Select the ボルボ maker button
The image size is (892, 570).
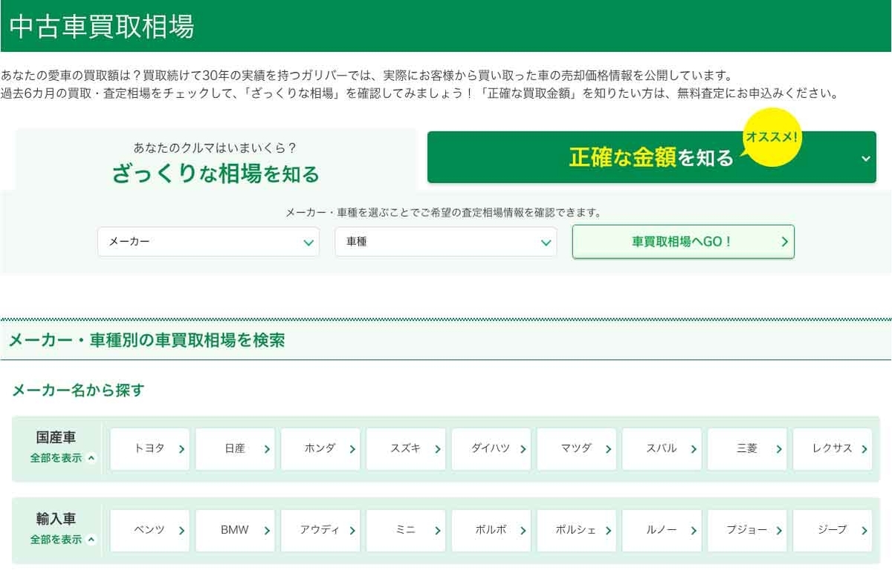coord(491,531)
